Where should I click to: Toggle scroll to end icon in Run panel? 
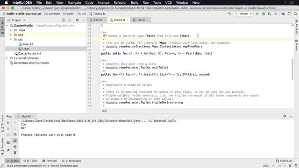(15, 140)
